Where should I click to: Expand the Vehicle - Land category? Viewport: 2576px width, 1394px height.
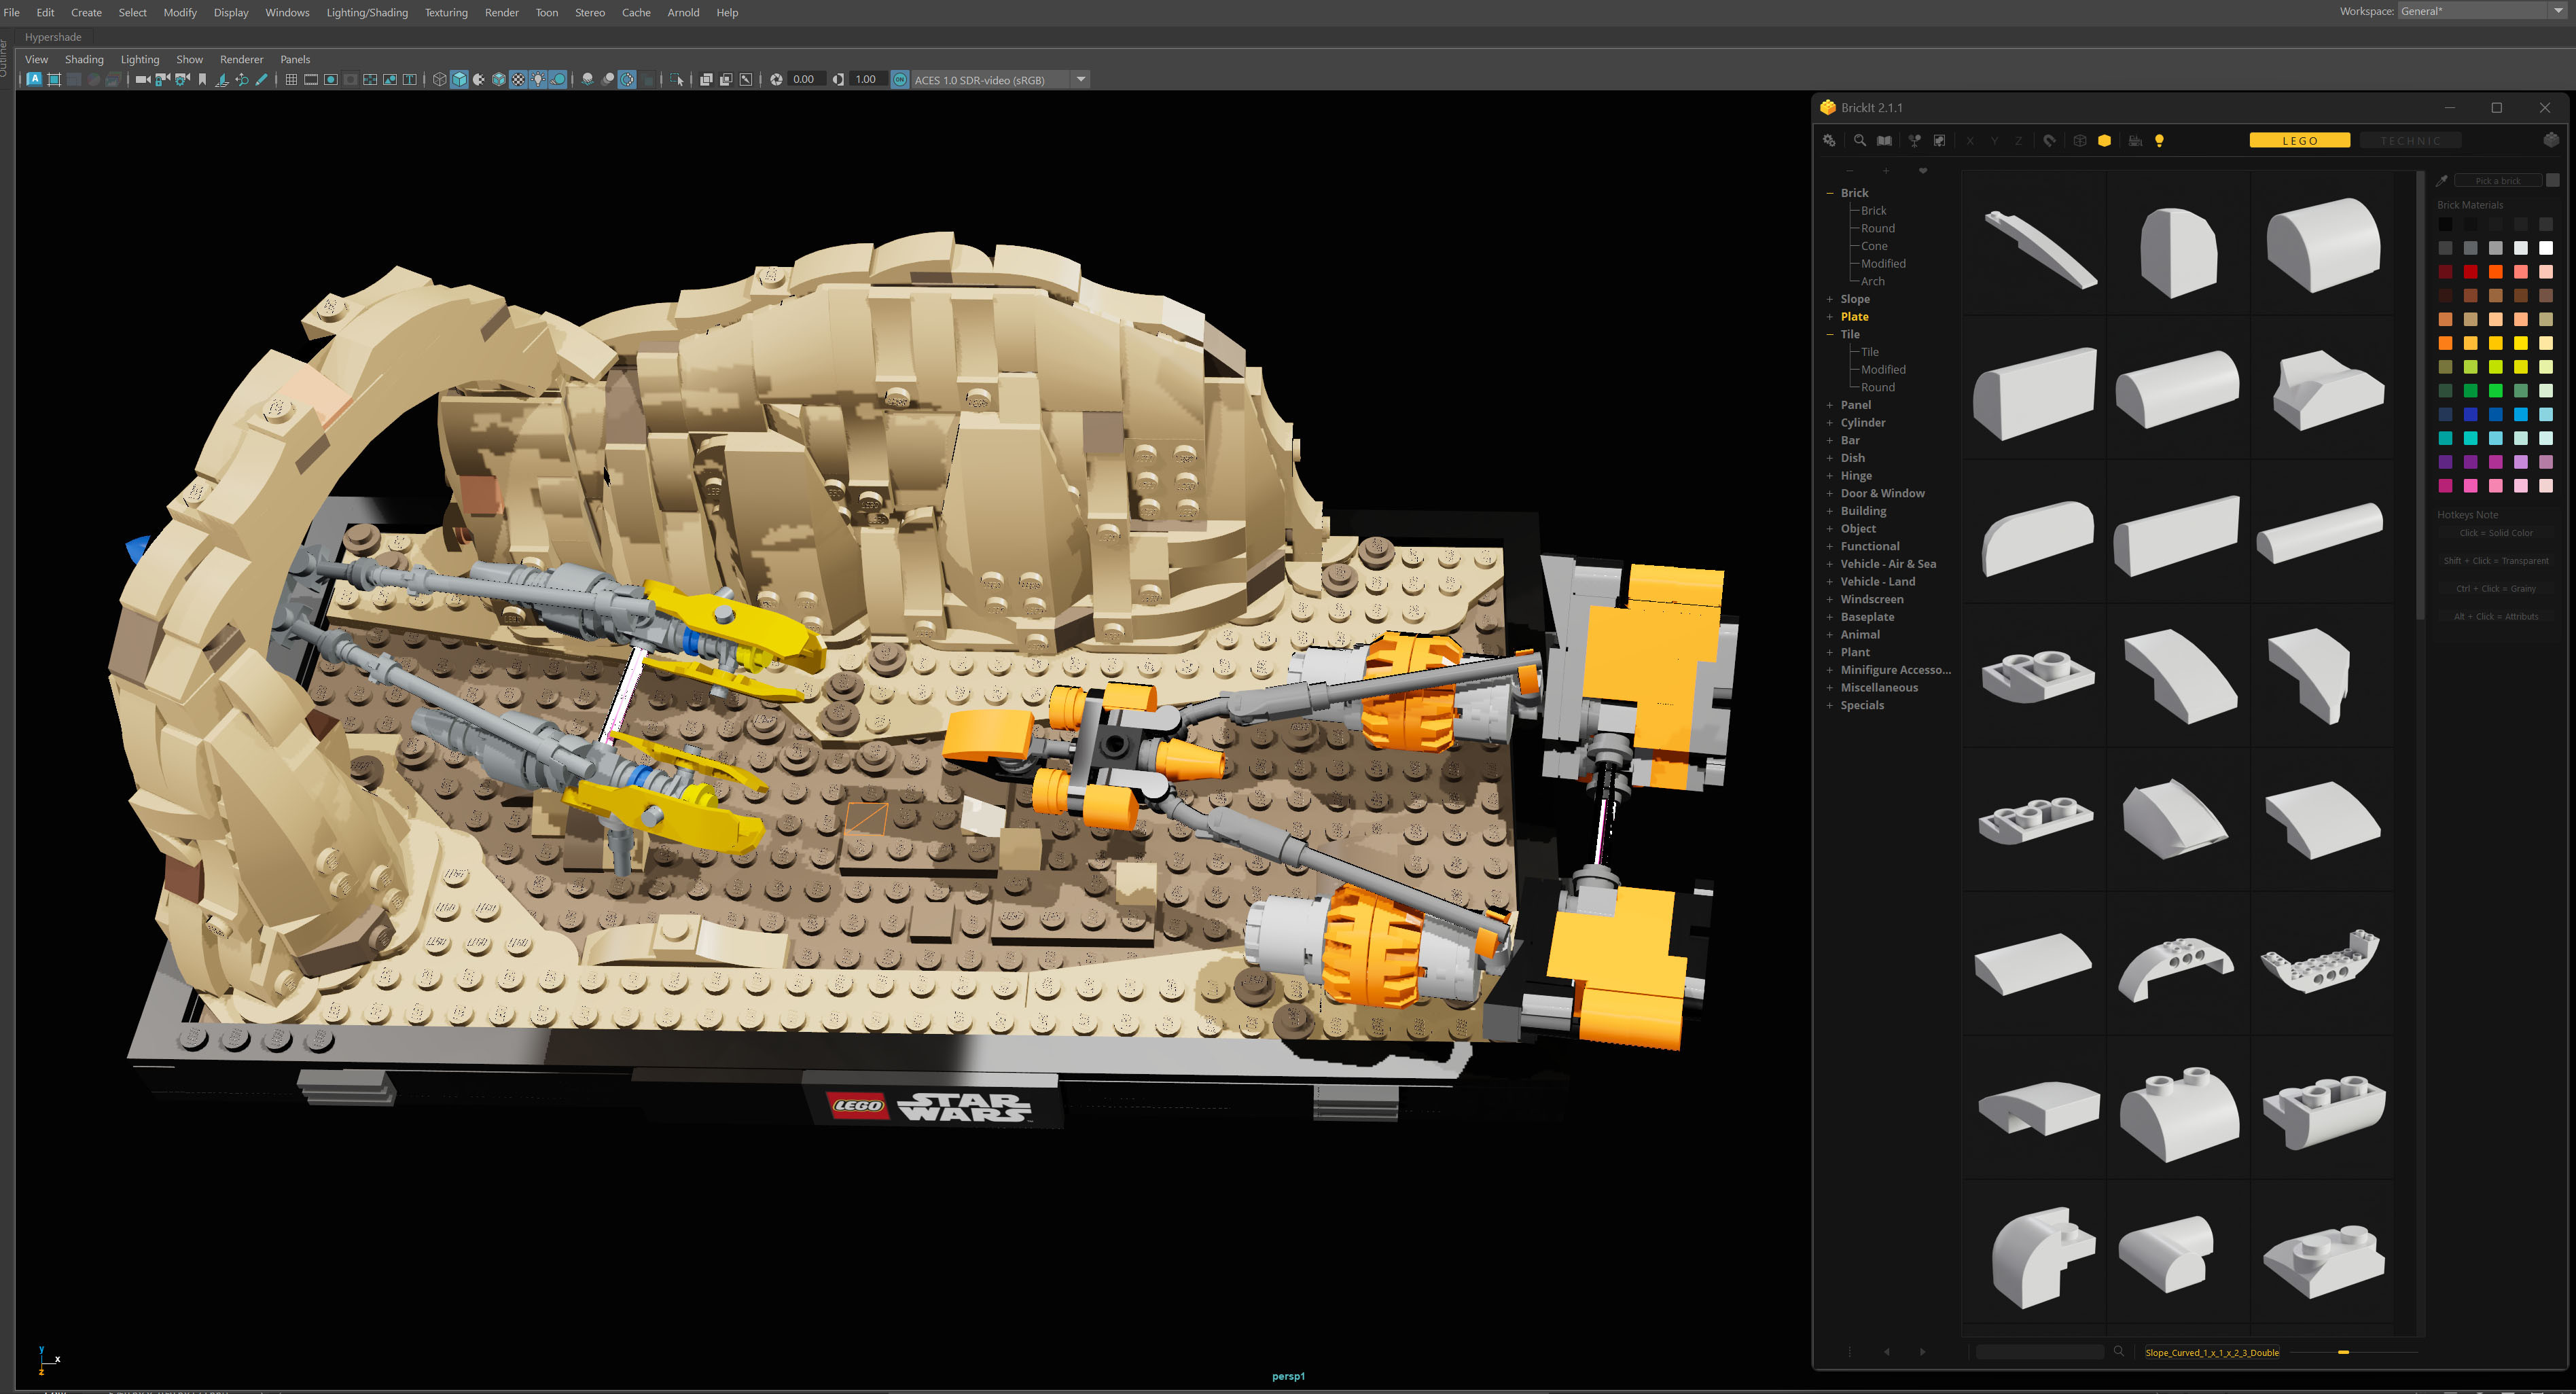[1830, 582]
